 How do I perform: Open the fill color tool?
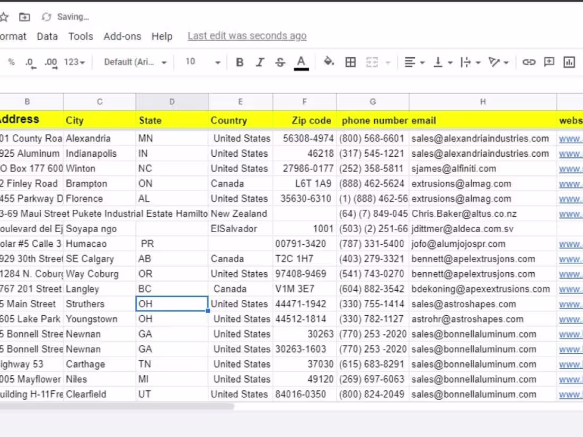pyautogui.click(x=329, y=62)
